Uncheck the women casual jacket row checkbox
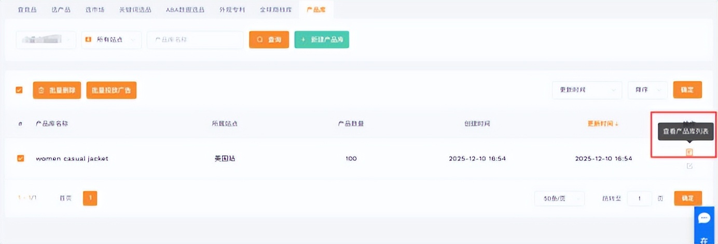 (20, 158)
